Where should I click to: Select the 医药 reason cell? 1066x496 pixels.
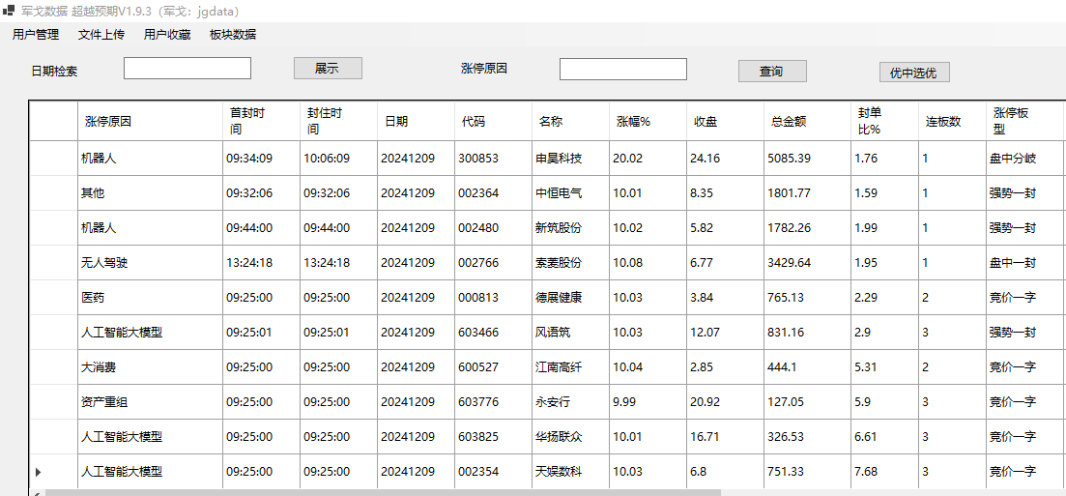point(150,298)
